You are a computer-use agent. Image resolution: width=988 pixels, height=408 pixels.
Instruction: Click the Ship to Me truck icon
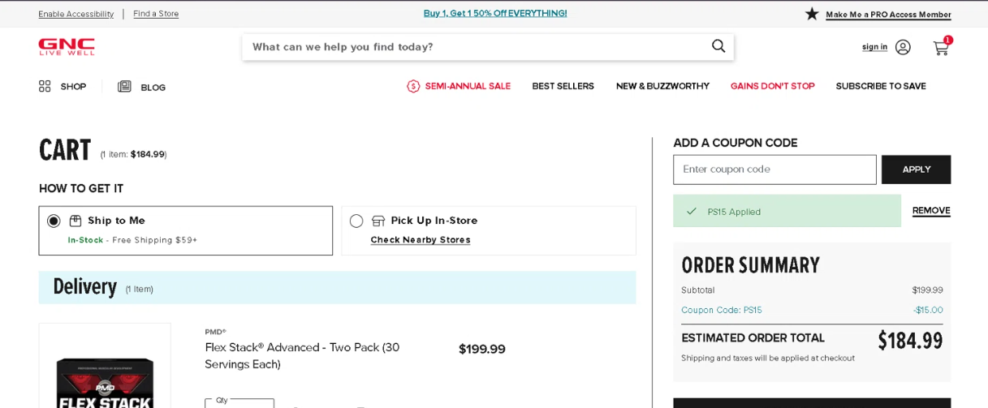click(76, 221)
